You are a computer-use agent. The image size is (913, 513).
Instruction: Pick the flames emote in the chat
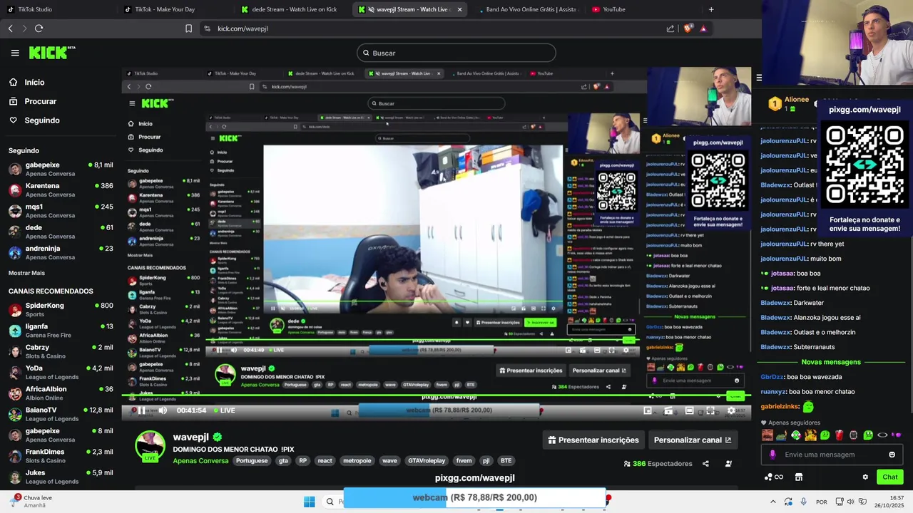[810, 435]
